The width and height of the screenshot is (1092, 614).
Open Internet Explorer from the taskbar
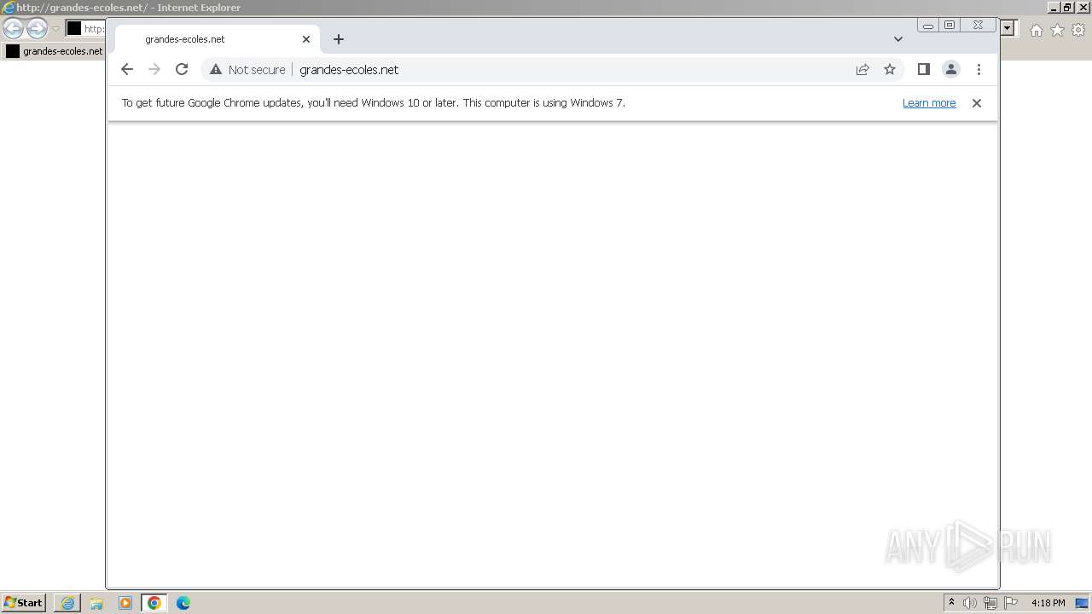click(68, 603)
